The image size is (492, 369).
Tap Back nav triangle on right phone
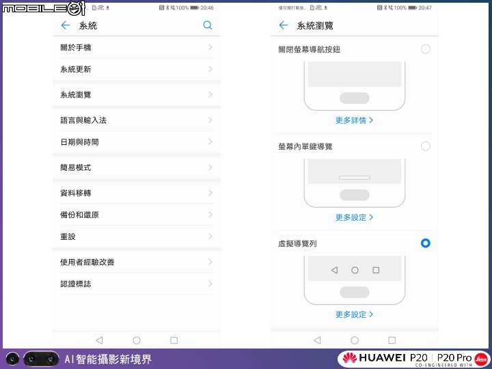pos(317,340)
